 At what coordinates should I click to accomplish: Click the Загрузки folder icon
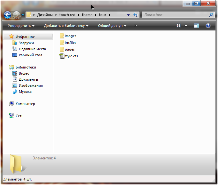tap(15, 43)
